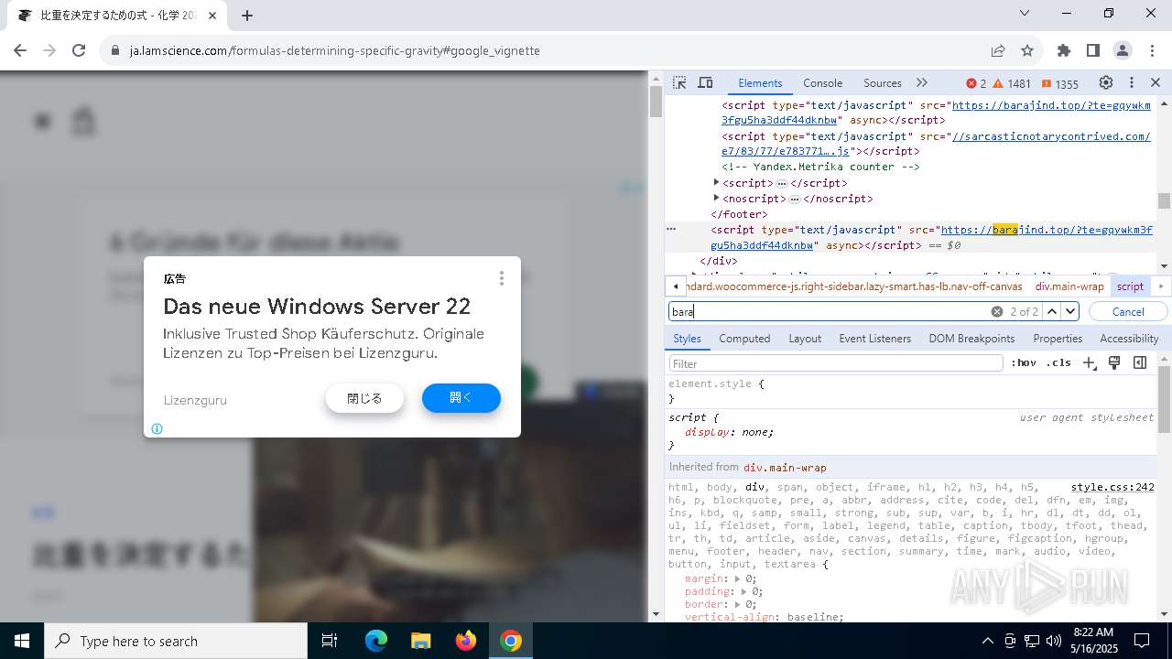Open the Event Listeners tab
1172x659 pixels.
[874, 338]
